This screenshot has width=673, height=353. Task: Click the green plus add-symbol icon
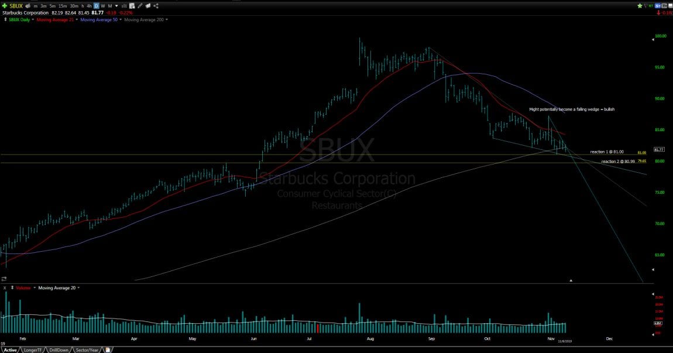pyautogui.click(x=5, y=6)
